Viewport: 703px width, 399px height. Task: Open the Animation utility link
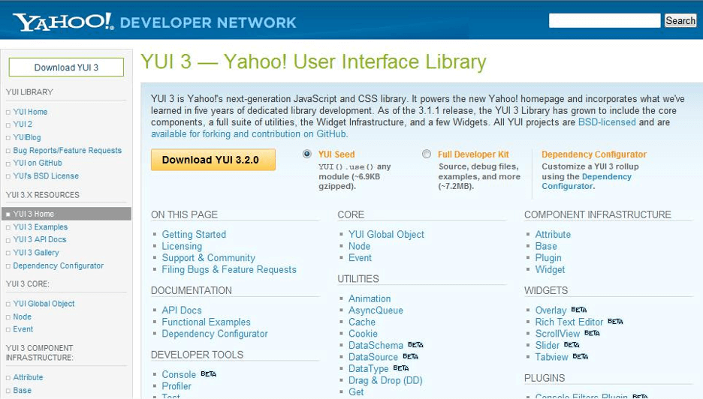[x=370, y=298]
